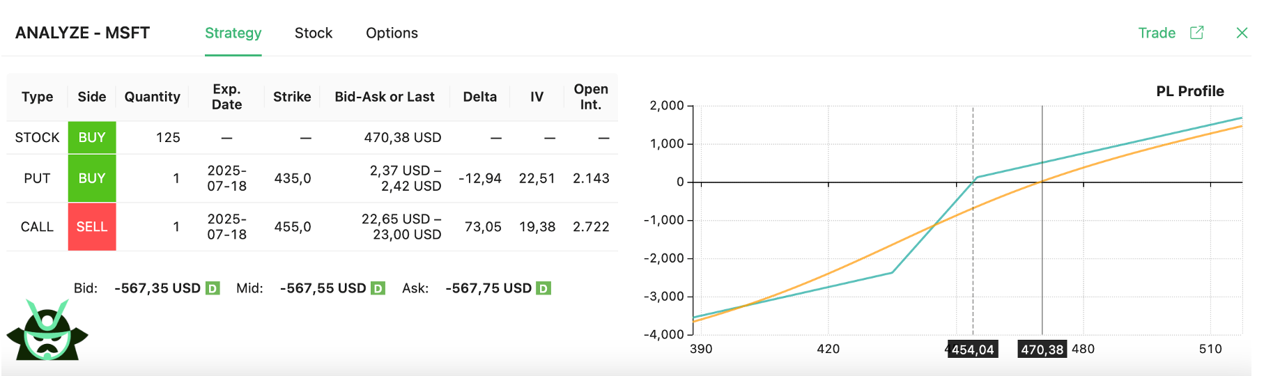Switch to the Stock tab
Viewport: 1264px width, 376px height.
coord(313,33)
